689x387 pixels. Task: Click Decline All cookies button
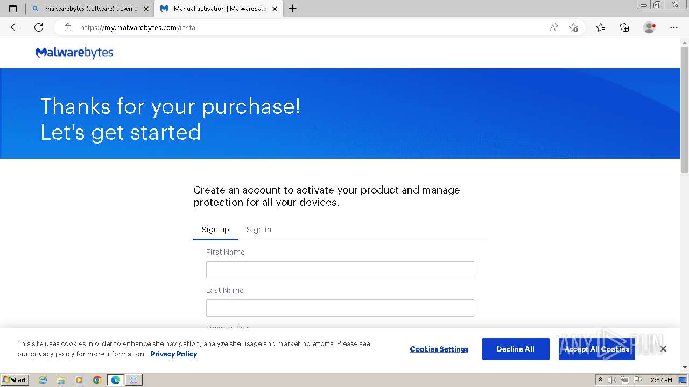[x=516, y=349]
